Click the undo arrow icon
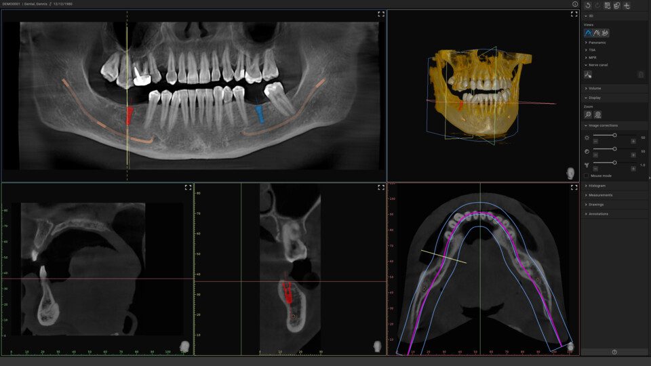This screenshot has width=651, height=366. pos(588,5)
